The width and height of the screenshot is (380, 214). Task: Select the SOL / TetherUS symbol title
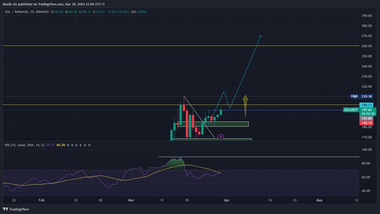pos(17,12)
